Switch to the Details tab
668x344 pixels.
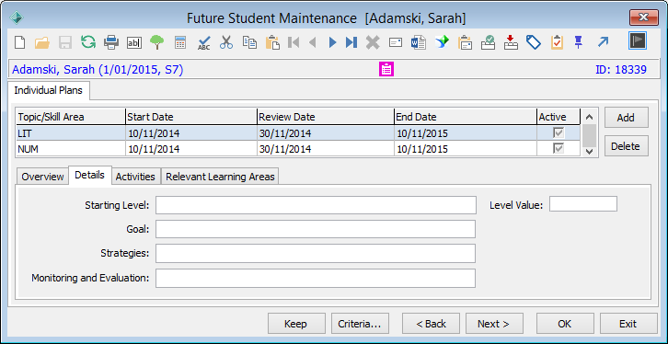click(x=90, y=175)
